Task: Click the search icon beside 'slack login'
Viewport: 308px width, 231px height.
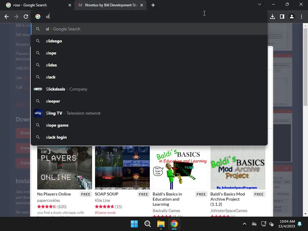Action: pyautogui.click(x=38, y=137)
